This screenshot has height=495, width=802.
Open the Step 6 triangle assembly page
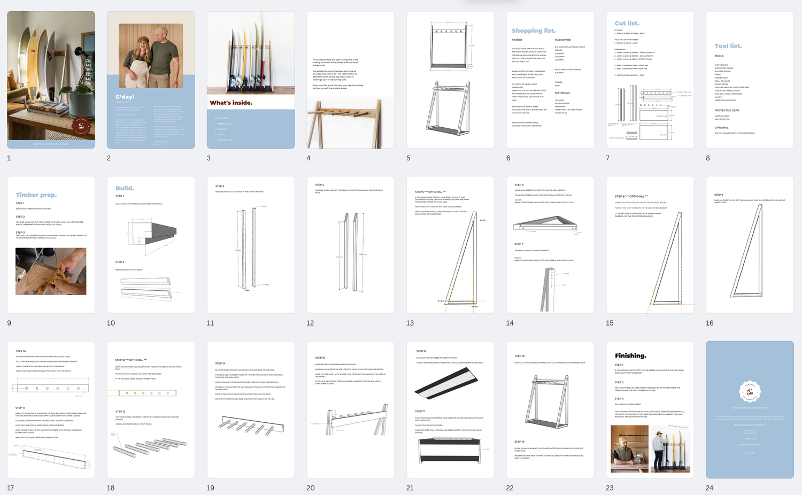click(550, 245)
